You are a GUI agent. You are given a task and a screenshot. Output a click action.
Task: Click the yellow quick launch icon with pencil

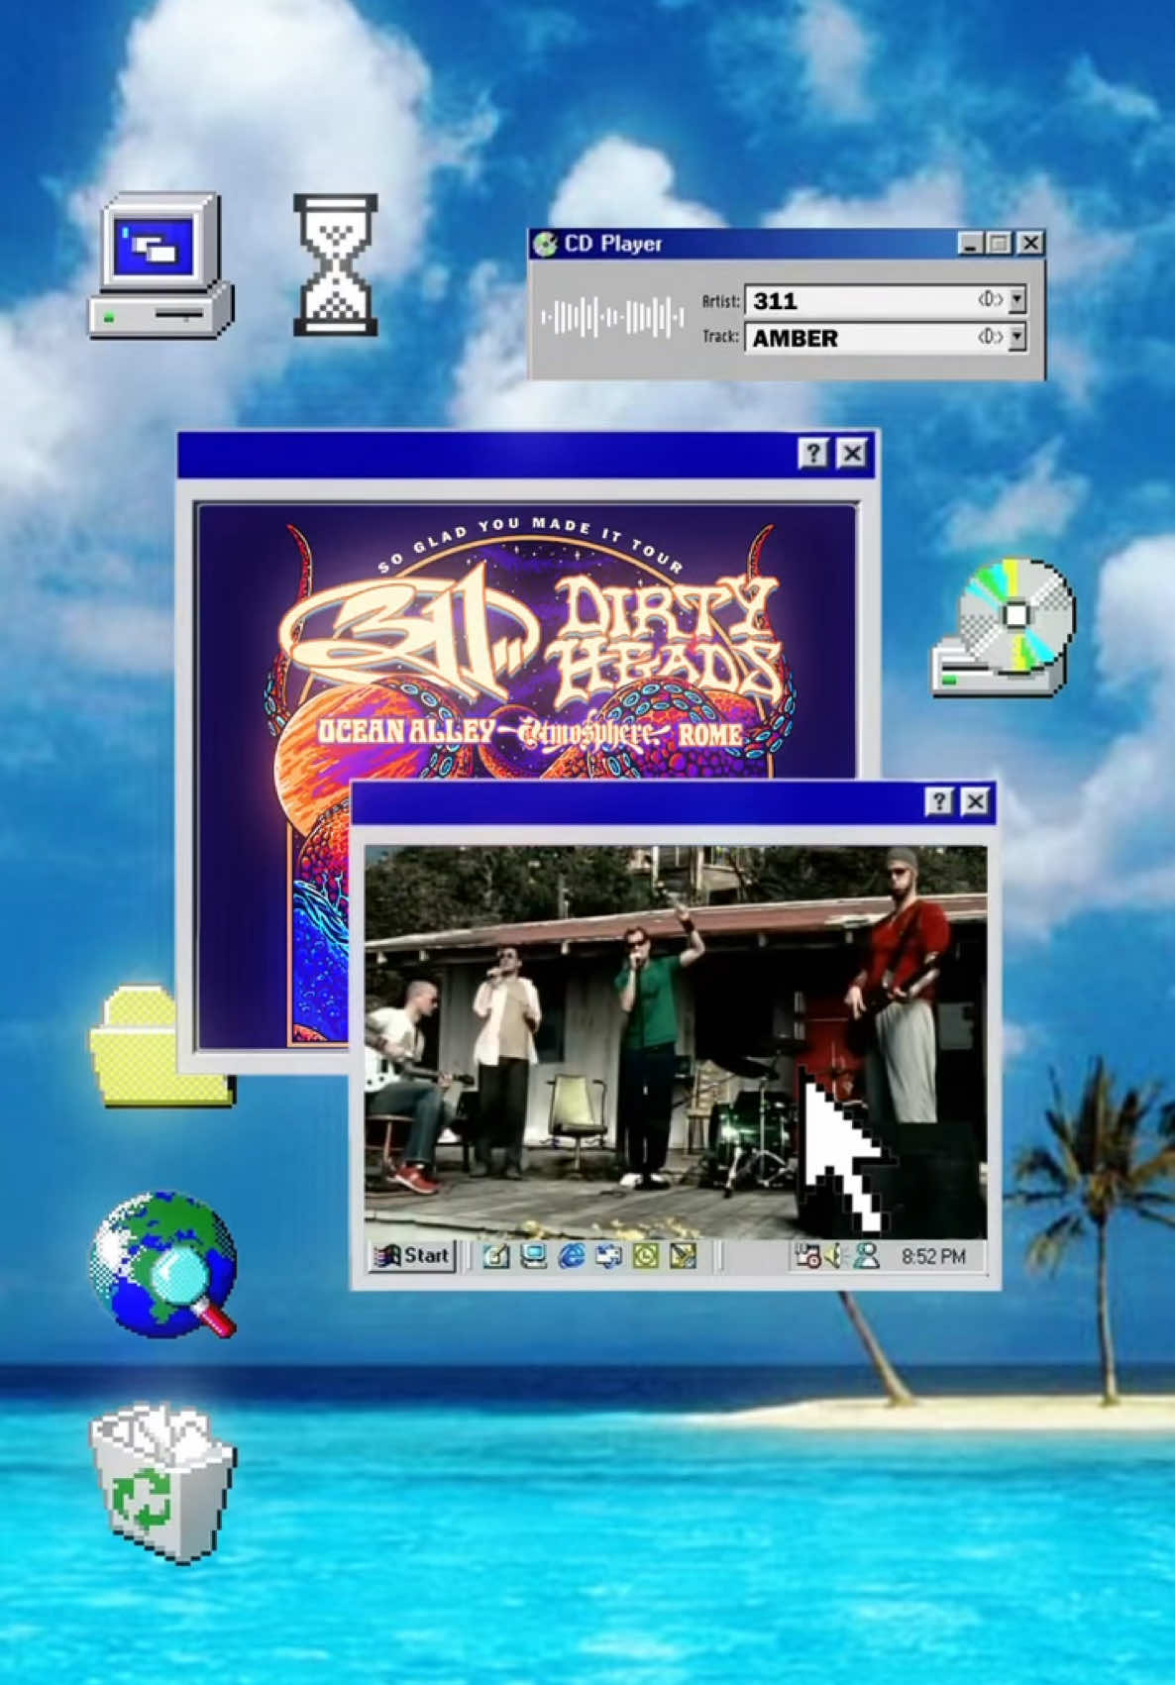[684, 1256]
